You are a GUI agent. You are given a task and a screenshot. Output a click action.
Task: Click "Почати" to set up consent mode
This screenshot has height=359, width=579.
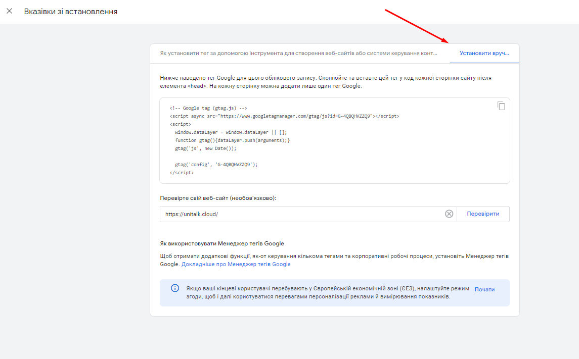[484, 289]
